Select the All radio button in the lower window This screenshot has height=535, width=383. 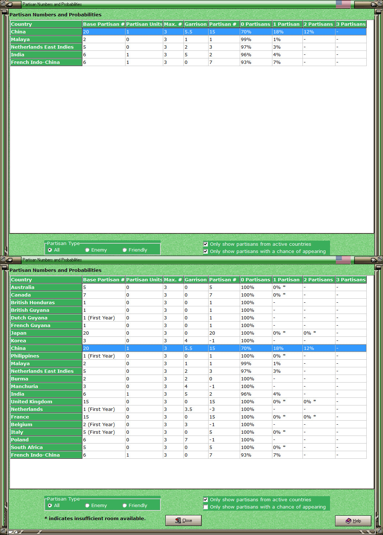(x=50, y=506)
